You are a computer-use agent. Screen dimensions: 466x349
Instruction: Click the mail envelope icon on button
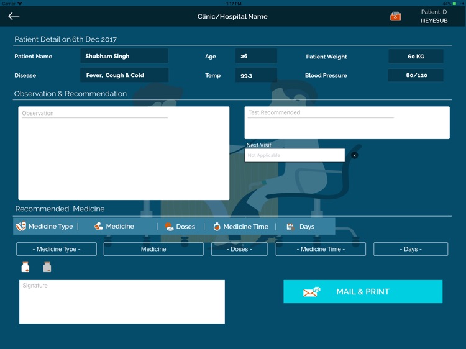(x=311, y=292)
